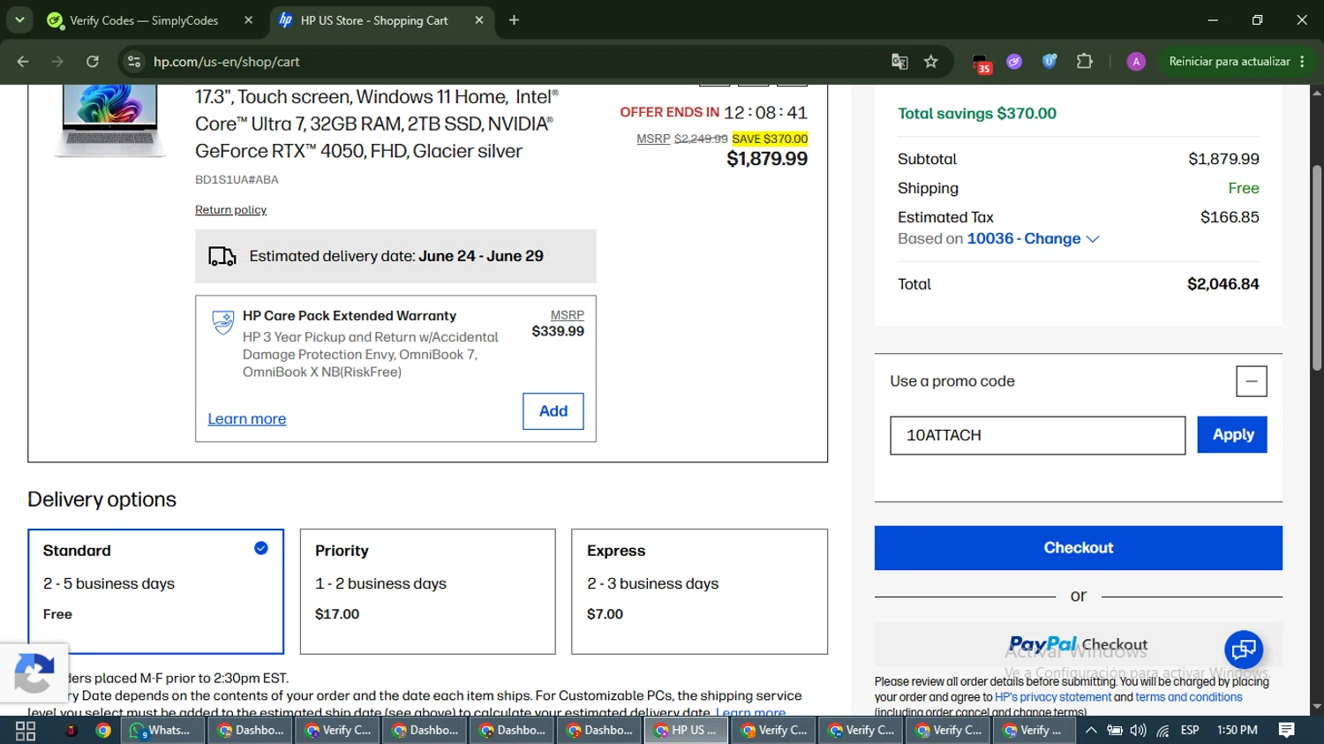The width and height of the screenshot is (1324, 744).
Task: Open the blue shield extension icon
Action: (1049, 62)
